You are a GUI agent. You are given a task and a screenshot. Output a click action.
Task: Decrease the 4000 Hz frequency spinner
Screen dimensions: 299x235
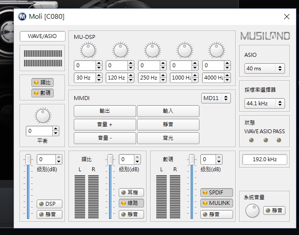tap(227, 80)
